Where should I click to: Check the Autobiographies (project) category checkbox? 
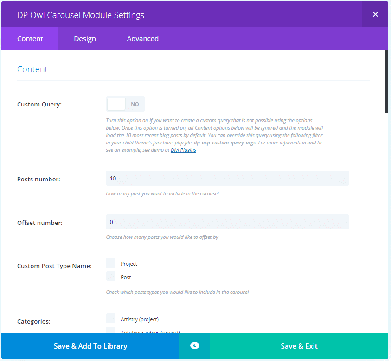tap(111, 330)
